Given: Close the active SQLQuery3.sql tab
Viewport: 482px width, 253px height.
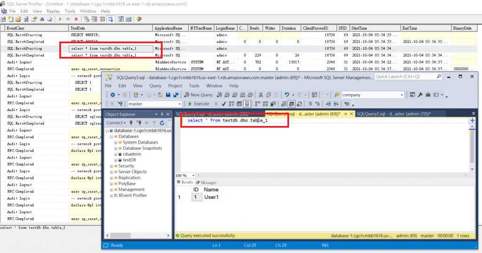Looking at the screenshot, I should coord(351,114).
